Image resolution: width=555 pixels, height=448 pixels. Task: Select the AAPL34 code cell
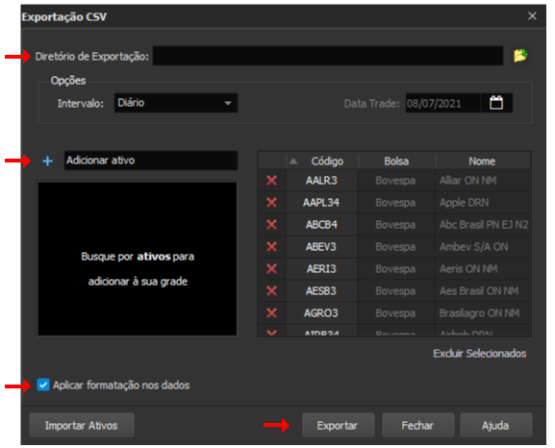pyautogui.click(x=321, y=203)
